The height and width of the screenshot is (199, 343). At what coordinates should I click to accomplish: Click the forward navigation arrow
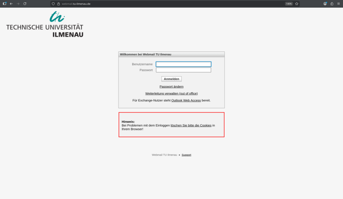click(18, 4)
